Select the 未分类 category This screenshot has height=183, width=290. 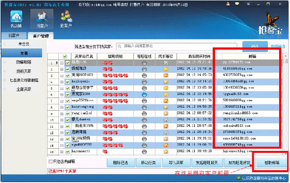coord(24,44)
